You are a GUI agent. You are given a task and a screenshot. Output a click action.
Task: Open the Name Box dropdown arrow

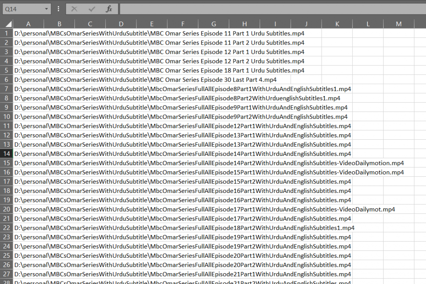coord(47,9)
